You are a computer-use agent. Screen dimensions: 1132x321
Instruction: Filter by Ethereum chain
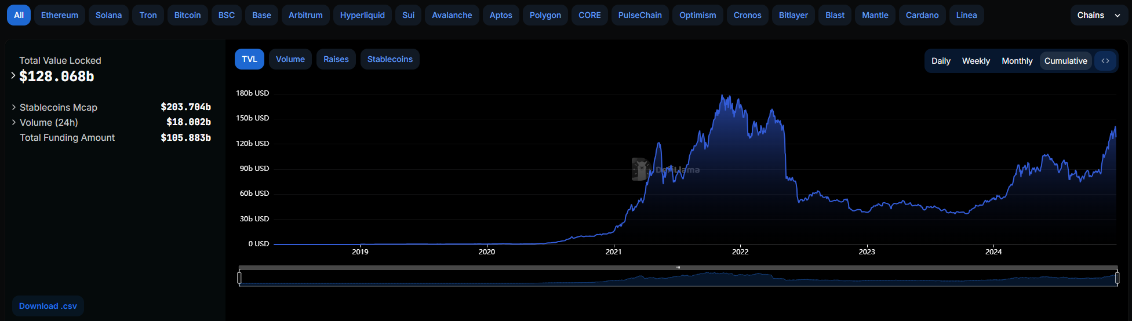[x=60, y=15]
